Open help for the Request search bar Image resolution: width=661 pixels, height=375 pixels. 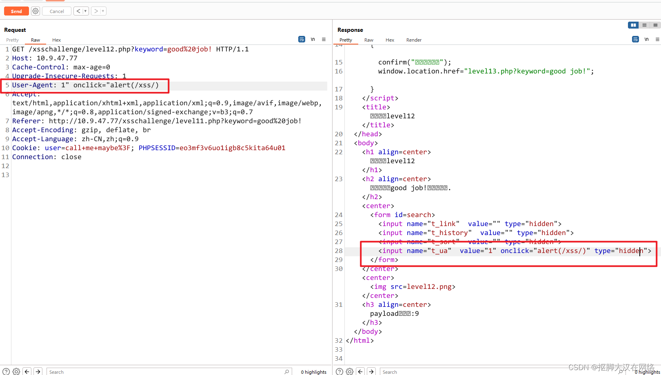tap(6, 371)
